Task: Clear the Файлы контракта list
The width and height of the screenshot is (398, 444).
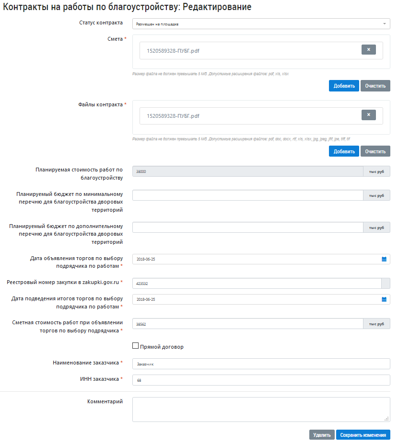Action: pyautogui.click(x=375, y=151)
